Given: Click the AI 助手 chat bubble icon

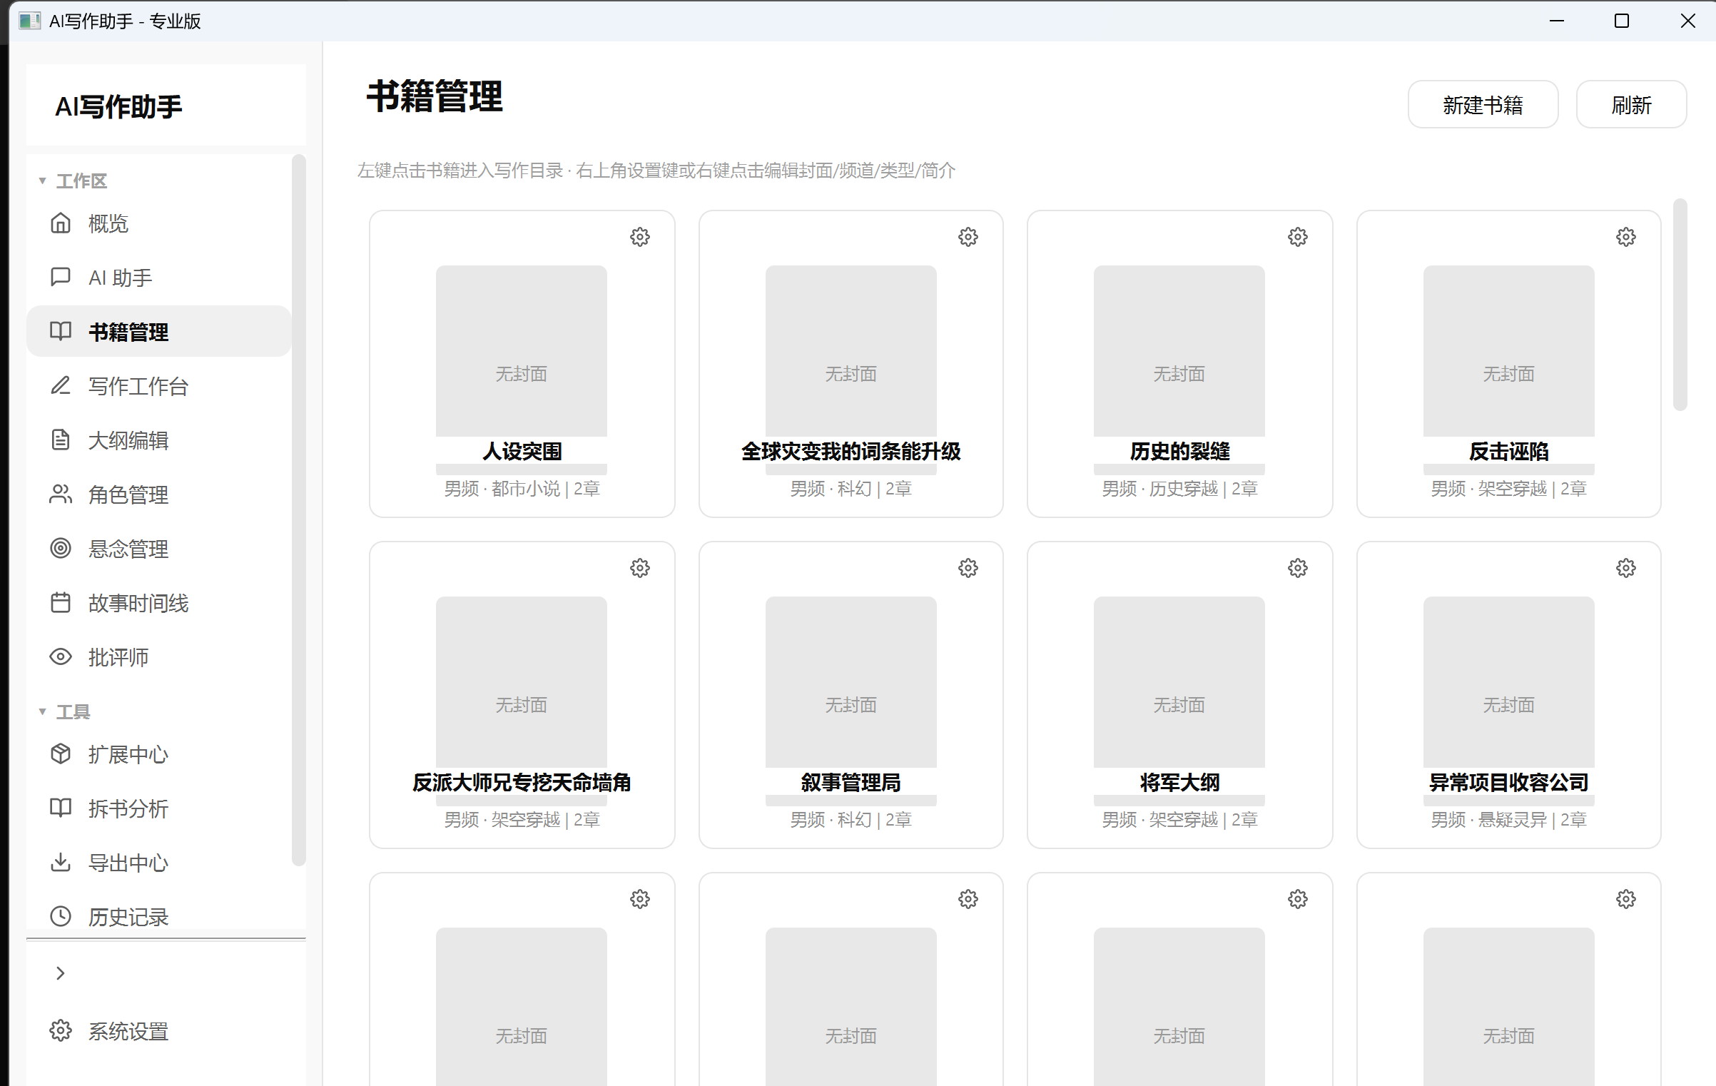Looking at the screenshot, I should pyautogui.click(x=61, y=277).
